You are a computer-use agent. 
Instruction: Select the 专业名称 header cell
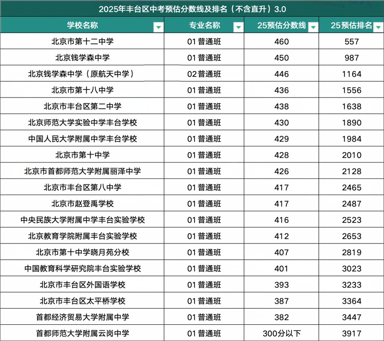(x=205, y=26)
